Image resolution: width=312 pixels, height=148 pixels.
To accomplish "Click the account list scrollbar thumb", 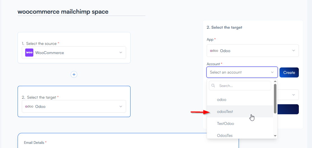I will point(275,98).
